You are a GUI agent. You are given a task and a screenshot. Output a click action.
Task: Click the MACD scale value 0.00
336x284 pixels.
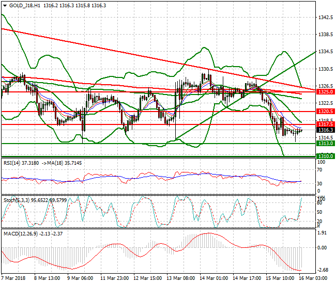coord(322,248)
